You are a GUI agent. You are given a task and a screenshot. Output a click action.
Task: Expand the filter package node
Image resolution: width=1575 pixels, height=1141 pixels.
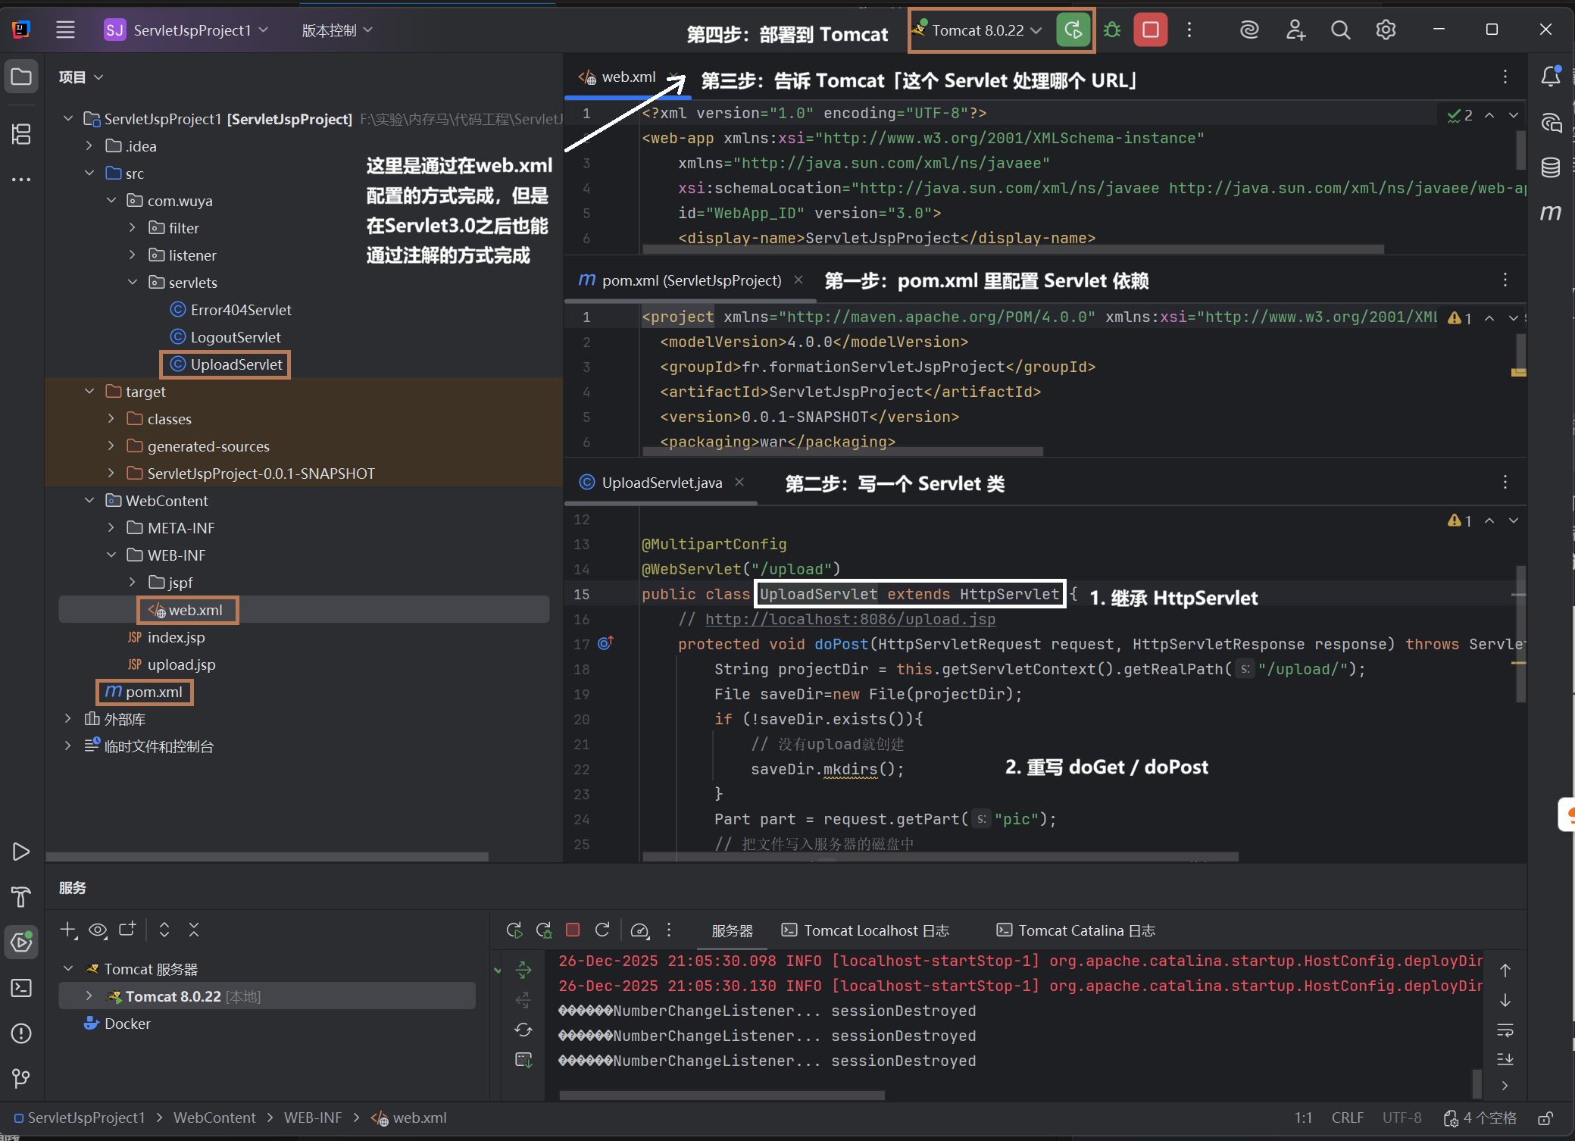[133, 228]
